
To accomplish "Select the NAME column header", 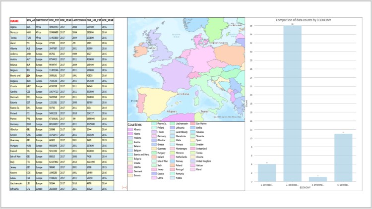I will 18,21.
